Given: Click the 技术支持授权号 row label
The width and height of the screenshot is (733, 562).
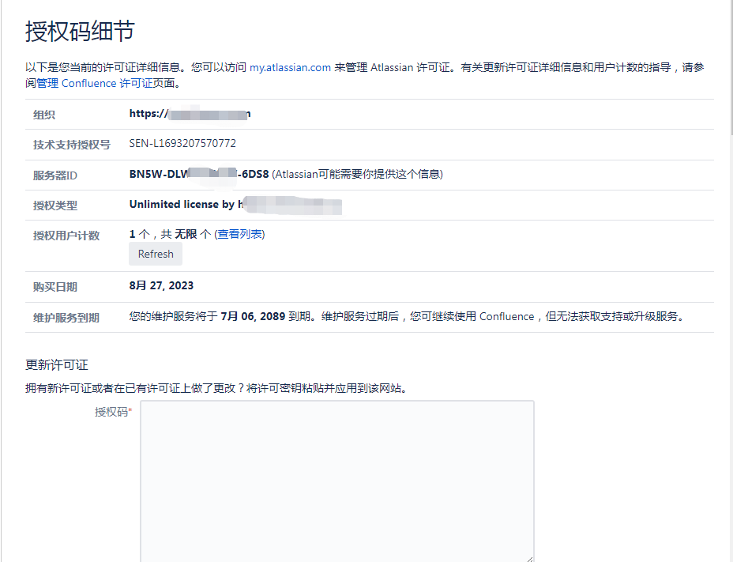Looking at the screenshot, I should (72, 145).
